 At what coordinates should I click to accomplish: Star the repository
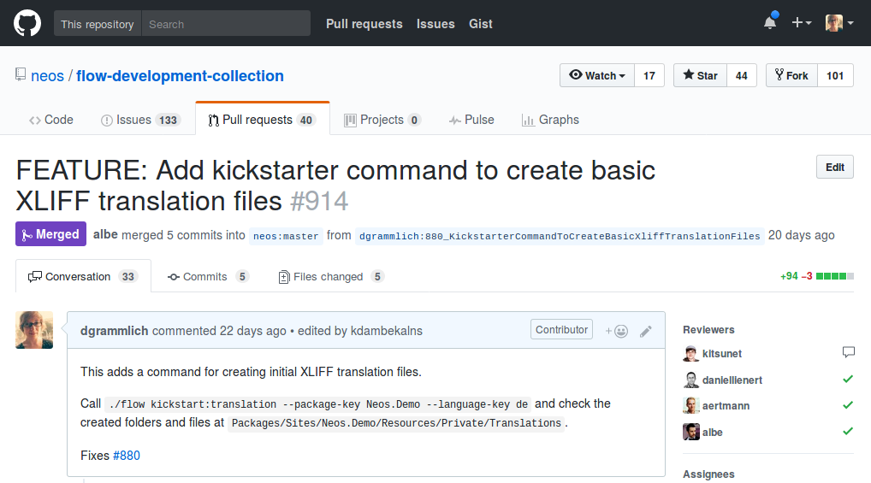[700, 75]
